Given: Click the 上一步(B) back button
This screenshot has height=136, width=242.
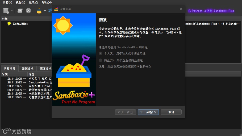Looking at the screenshot, I should click(x=126, y=112).
